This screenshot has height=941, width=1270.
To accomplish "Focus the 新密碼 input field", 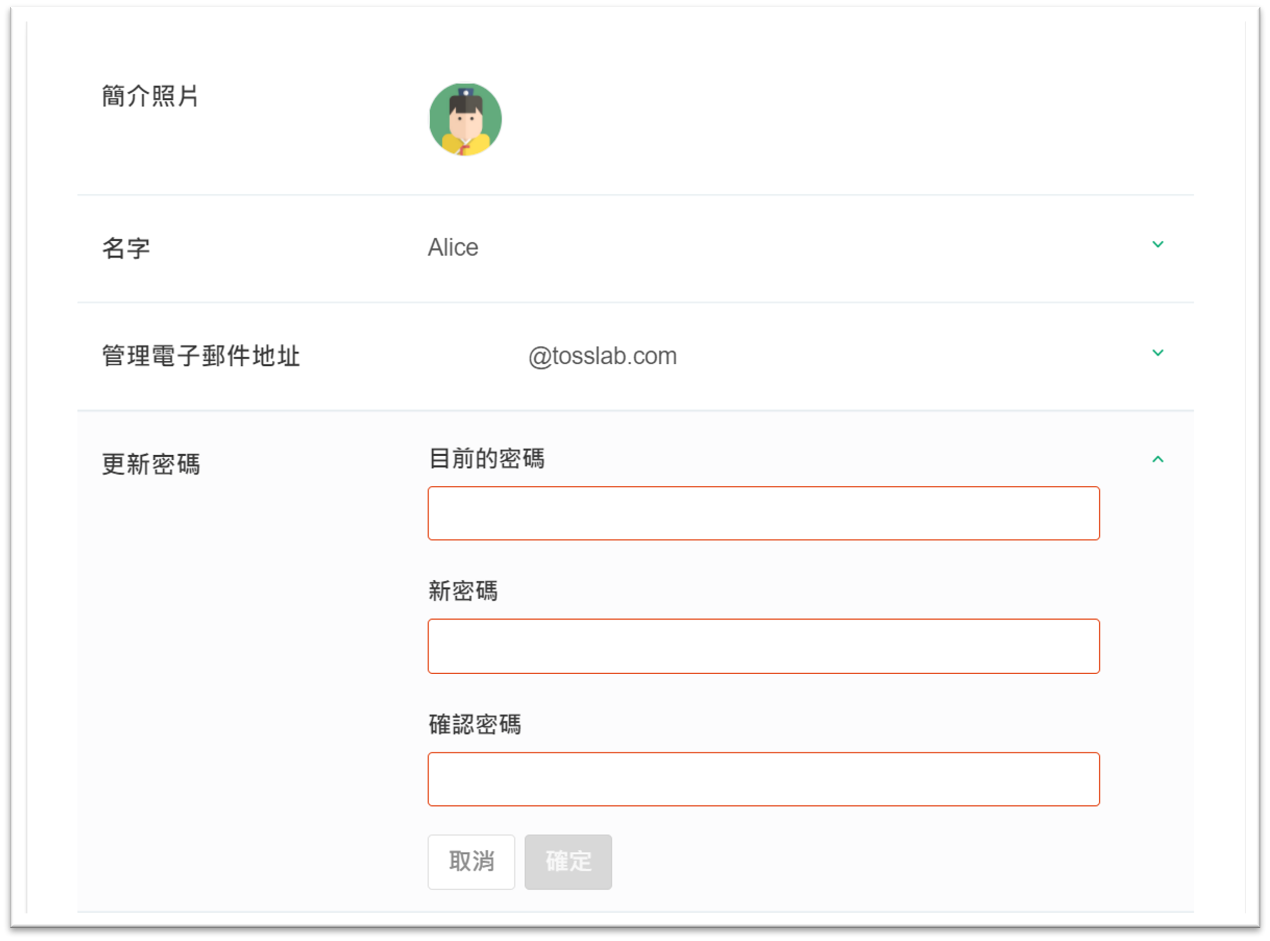I will pos(763,646).
